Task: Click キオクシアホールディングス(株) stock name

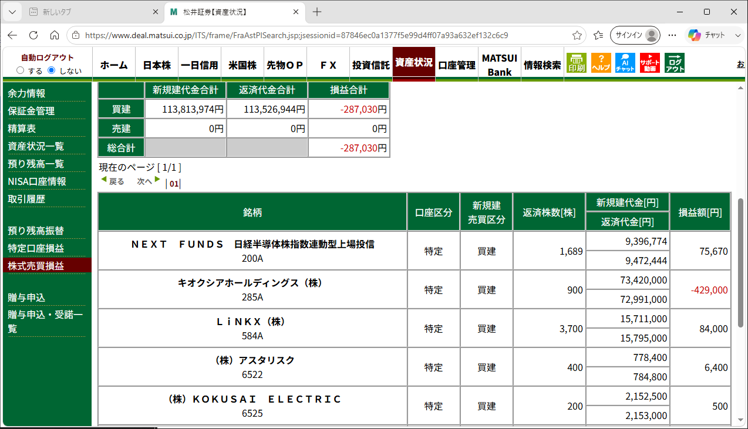Action: tap(252, 283)
